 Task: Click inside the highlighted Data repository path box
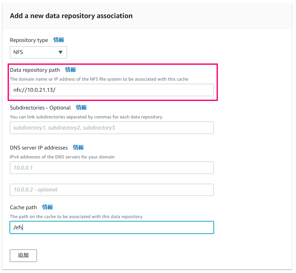(x=111, y=90)
